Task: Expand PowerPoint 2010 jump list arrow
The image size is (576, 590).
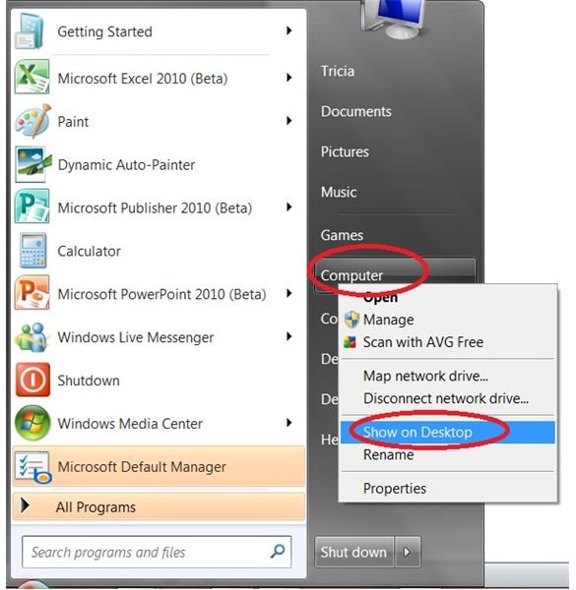Action: click(x=288, y=293)
